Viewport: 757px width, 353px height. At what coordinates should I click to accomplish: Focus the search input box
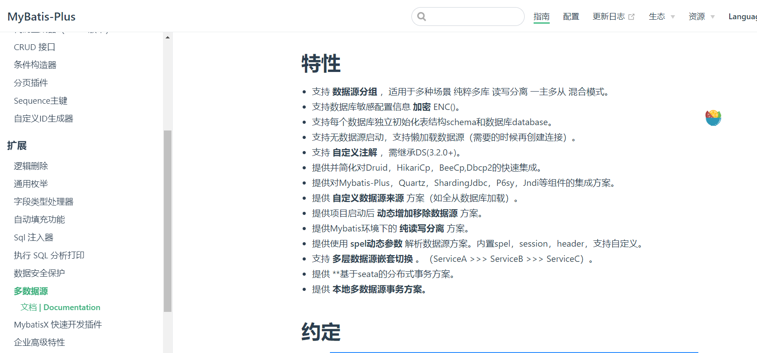(468, 17)
